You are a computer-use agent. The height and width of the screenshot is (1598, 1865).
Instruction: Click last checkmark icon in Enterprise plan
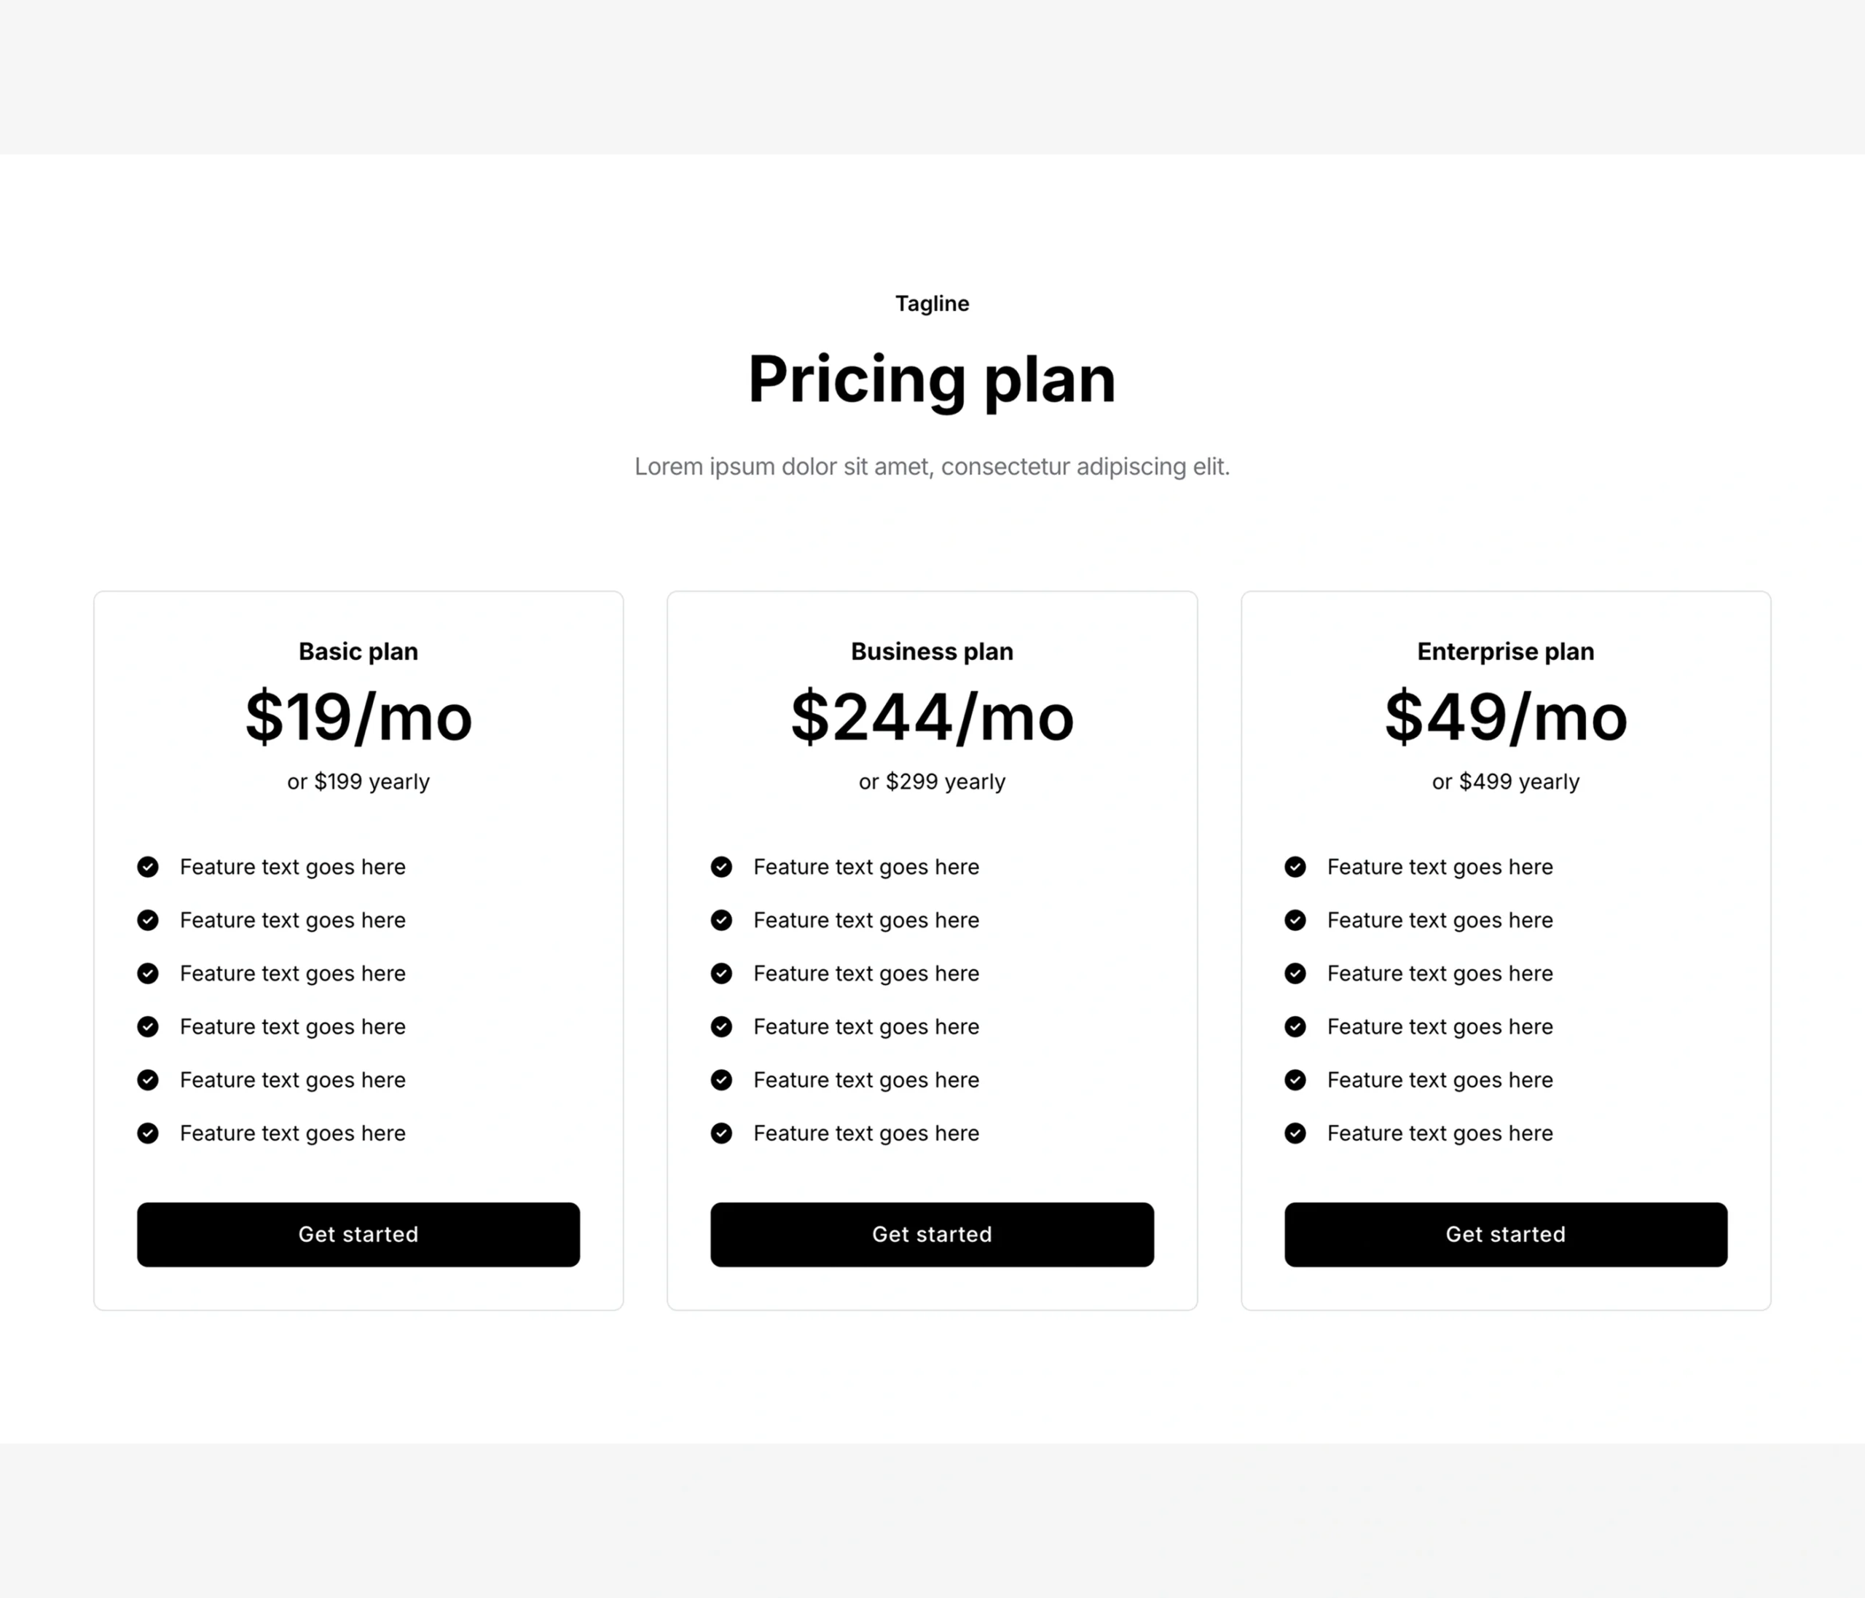(1295, 1133)
